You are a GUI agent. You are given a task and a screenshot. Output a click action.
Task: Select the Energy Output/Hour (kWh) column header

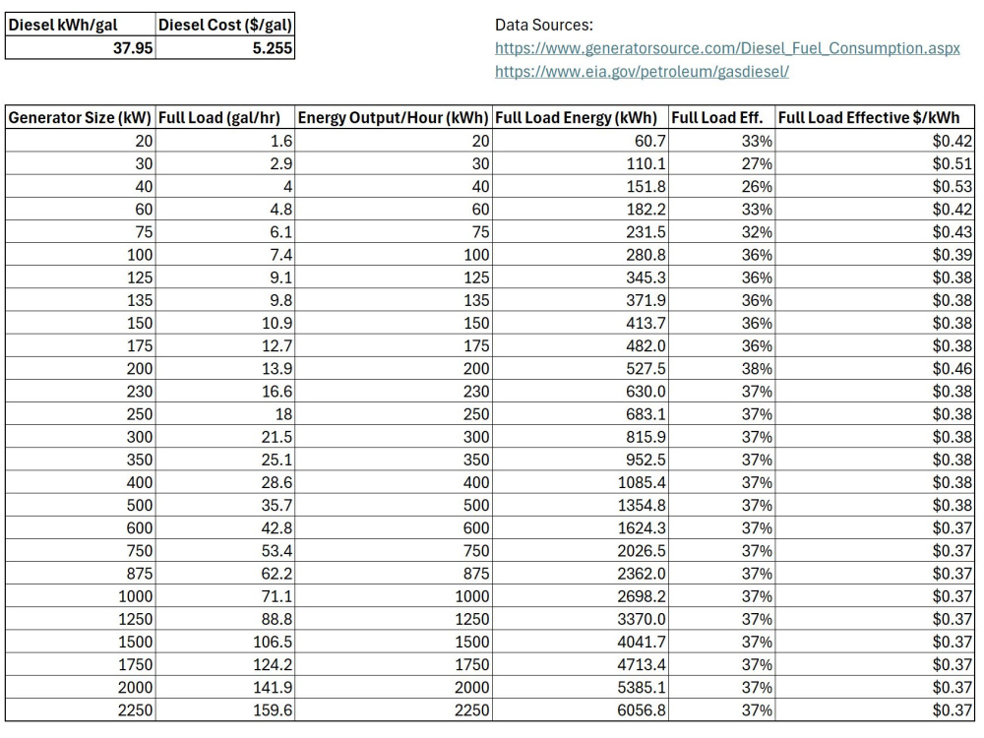tap(394, 117)
